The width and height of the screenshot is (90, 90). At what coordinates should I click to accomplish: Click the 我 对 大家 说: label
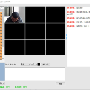[x=10, y=64]
